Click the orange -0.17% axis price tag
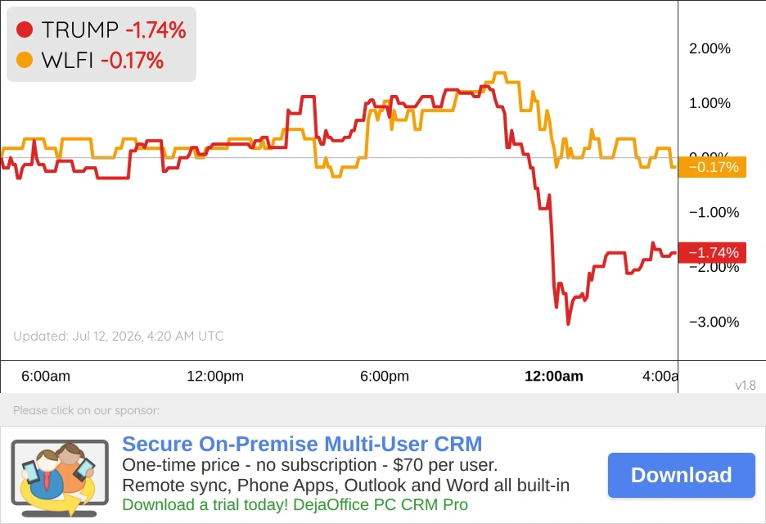 pos(712,167)
